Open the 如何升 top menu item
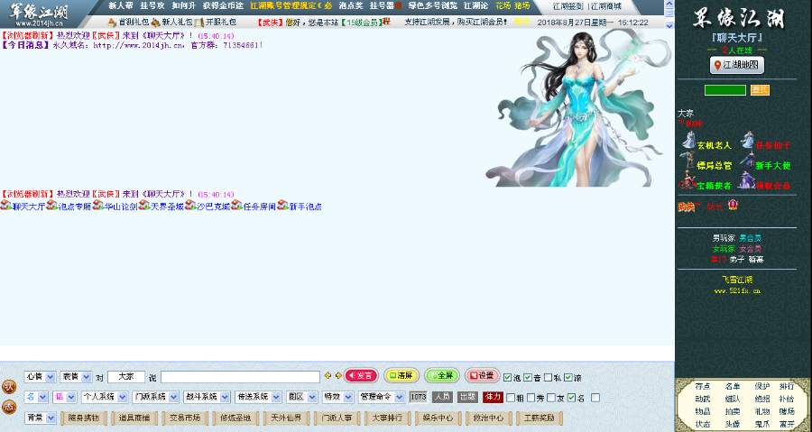This screenshot has width=812, height=432. [184, 5]
